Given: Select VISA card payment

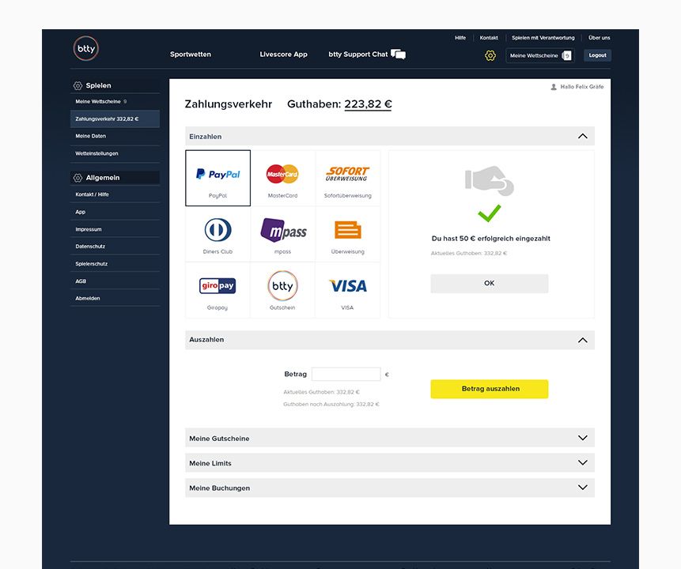Looking at the screenshot, I should [347, 289].
